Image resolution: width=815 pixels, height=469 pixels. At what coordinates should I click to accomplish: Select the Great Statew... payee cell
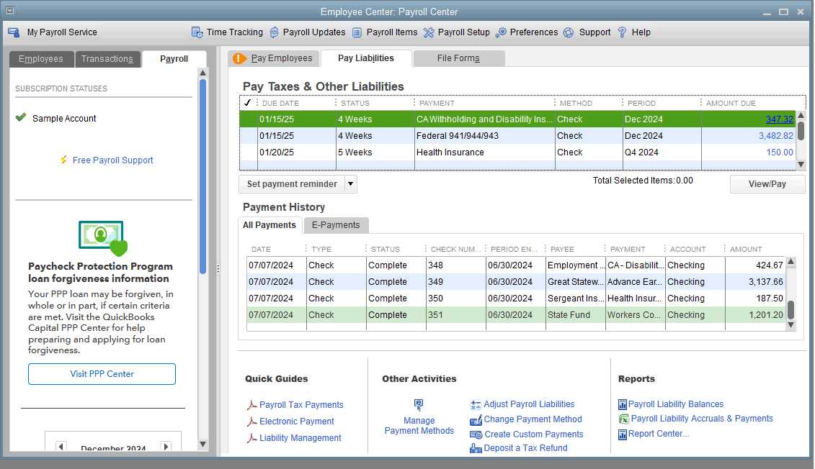coord(575,282)
